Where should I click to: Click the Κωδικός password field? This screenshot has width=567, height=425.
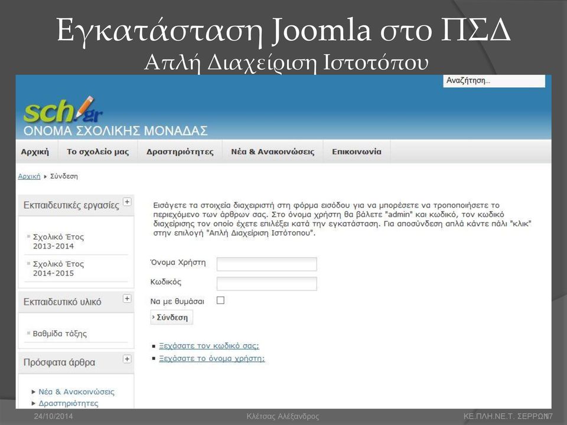click(266, 284)
